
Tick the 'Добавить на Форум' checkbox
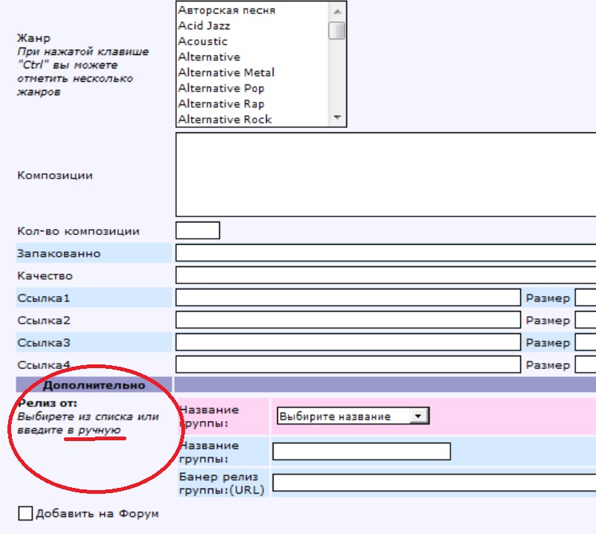pos(25,513)
